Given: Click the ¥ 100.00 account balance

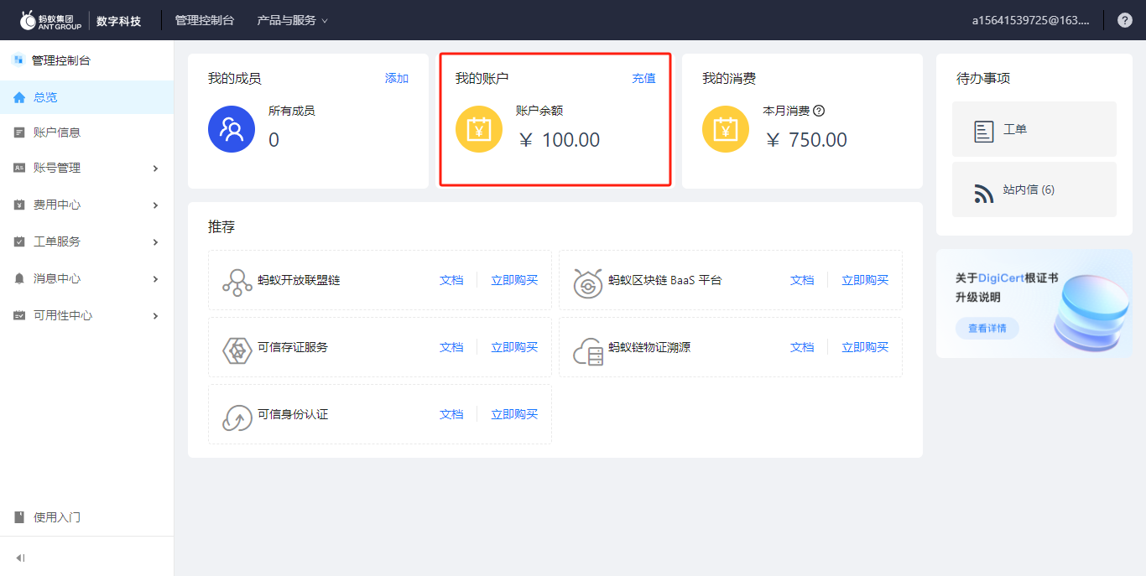Looking at the screenshot, I should pyautogui.click(x=560, y=140).
